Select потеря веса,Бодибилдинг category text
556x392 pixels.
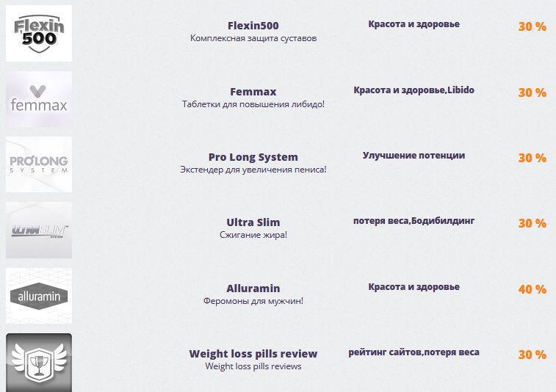414,221
